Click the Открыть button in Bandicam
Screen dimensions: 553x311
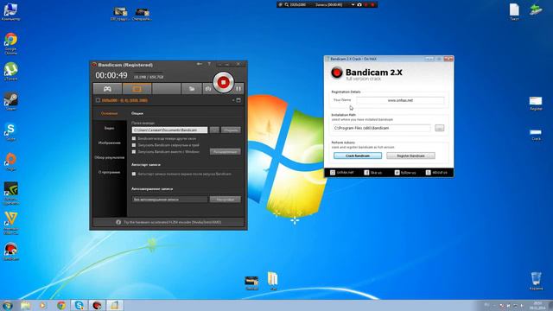tap(231, 130)
